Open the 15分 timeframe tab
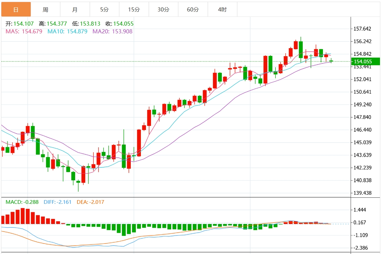This screenshot has height=254, width=383. 134,9
